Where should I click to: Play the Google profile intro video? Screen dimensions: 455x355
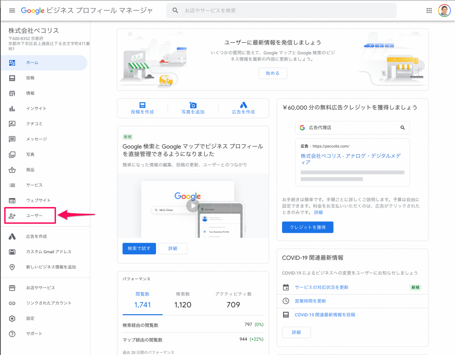click(x=193, y=206)
